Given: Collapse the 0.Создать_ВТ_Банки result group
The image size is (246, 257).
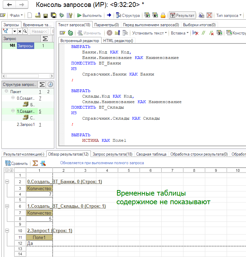Looking at the screenshot, I should (x=7, y=182).
